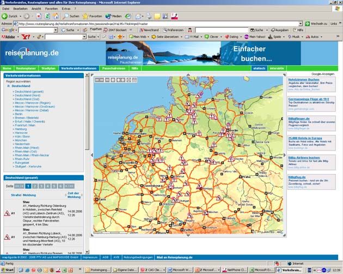Click the Hotelzimmer Buchen ad link

[304, 80]
